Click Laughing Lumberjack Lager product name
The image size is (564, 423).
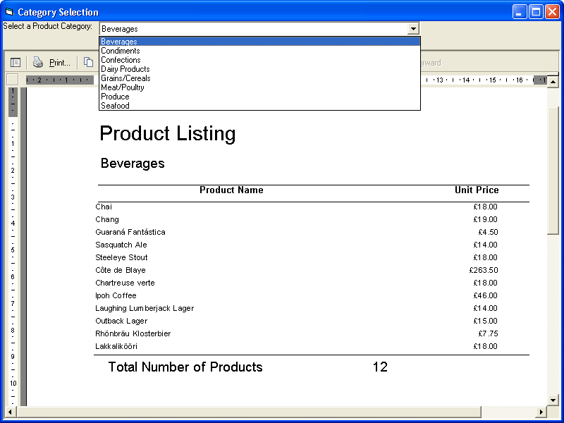145,308
